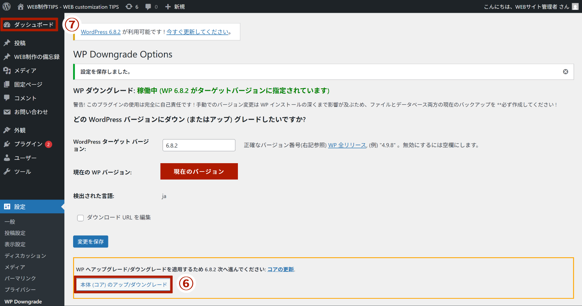
Task: Open the 外観 menu in sidebar
Action: (20, 130)
